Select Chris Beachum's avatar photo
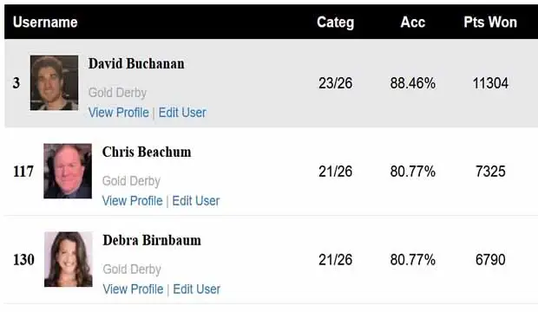The image size is (538, 312). pos(68,171)
